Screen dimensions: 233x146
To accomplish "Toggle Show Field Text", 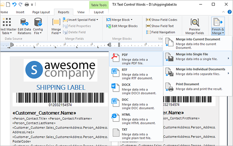I will 160,26.
